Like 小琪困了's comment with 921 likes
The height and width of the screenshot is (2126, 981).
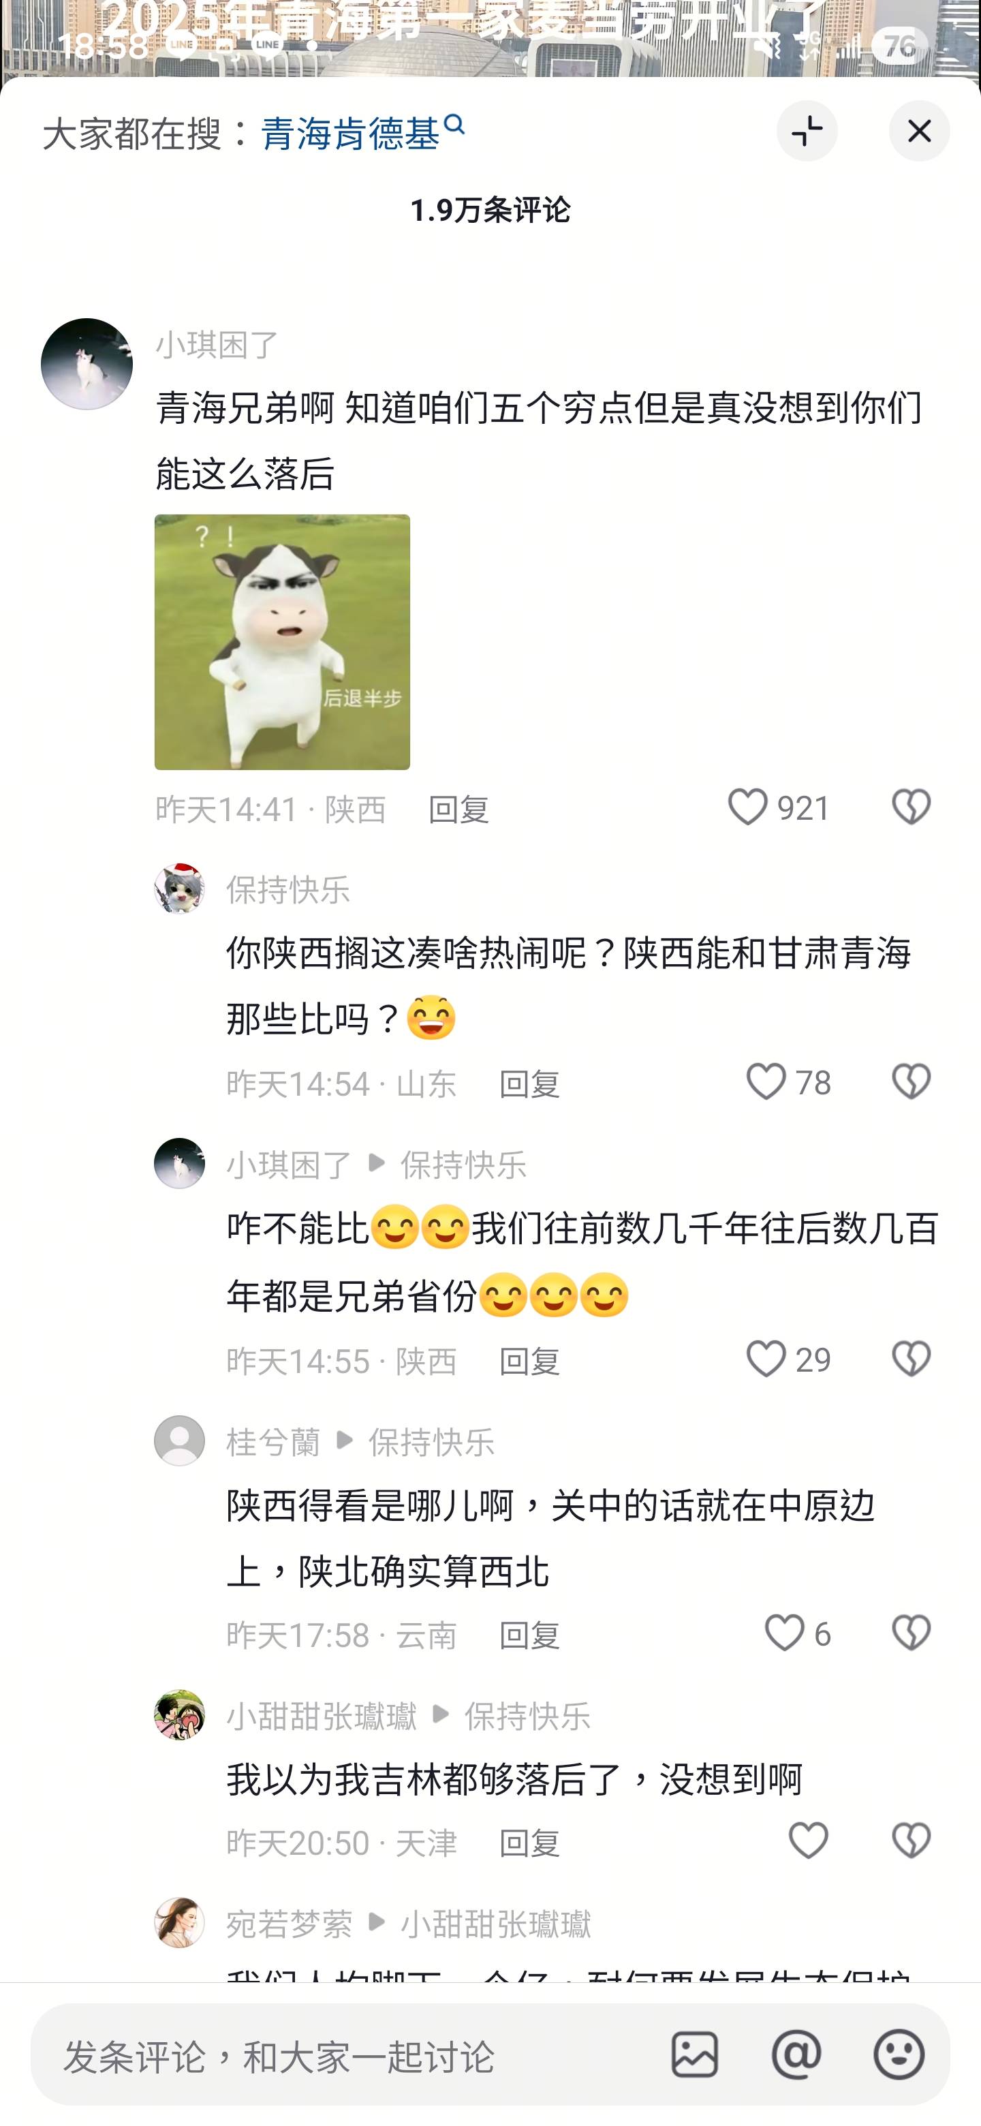click(747, 806)
